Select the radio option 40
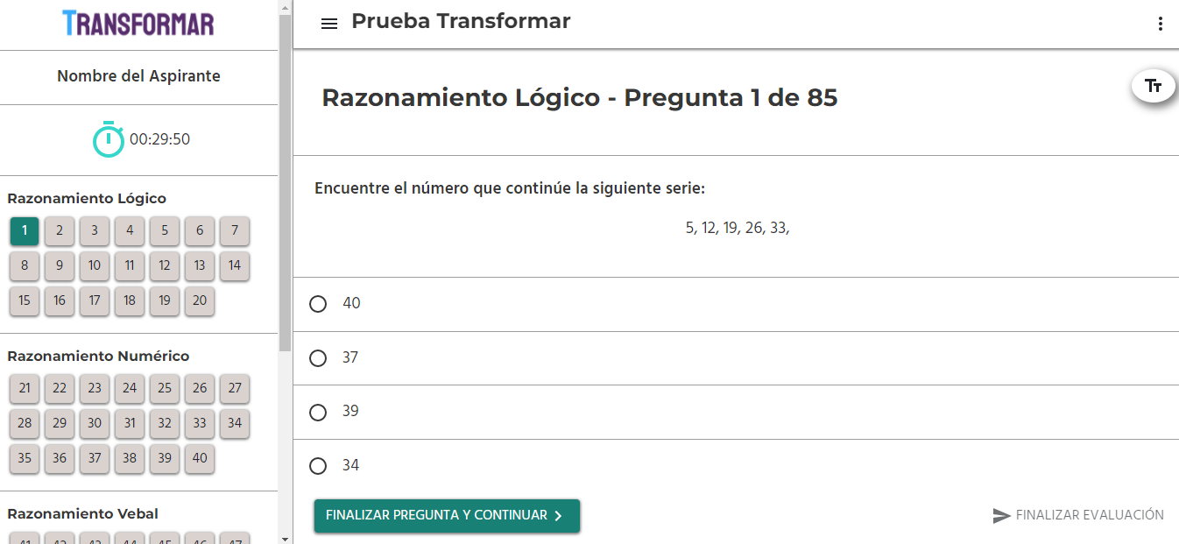The width and height of the screenshot is (1179, 544). 318,304
